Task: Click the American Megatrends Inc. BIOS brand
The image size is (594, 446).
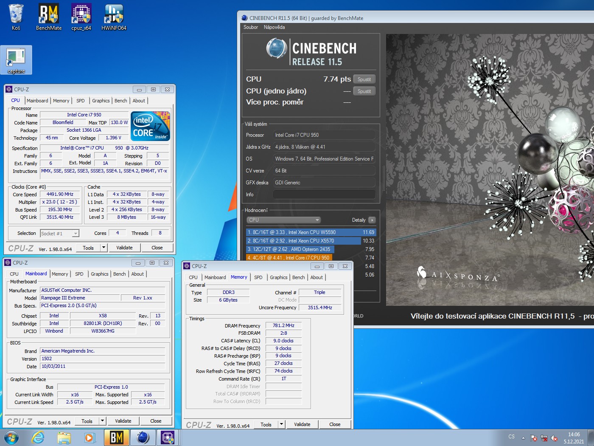Action: [x=103, y=351]
